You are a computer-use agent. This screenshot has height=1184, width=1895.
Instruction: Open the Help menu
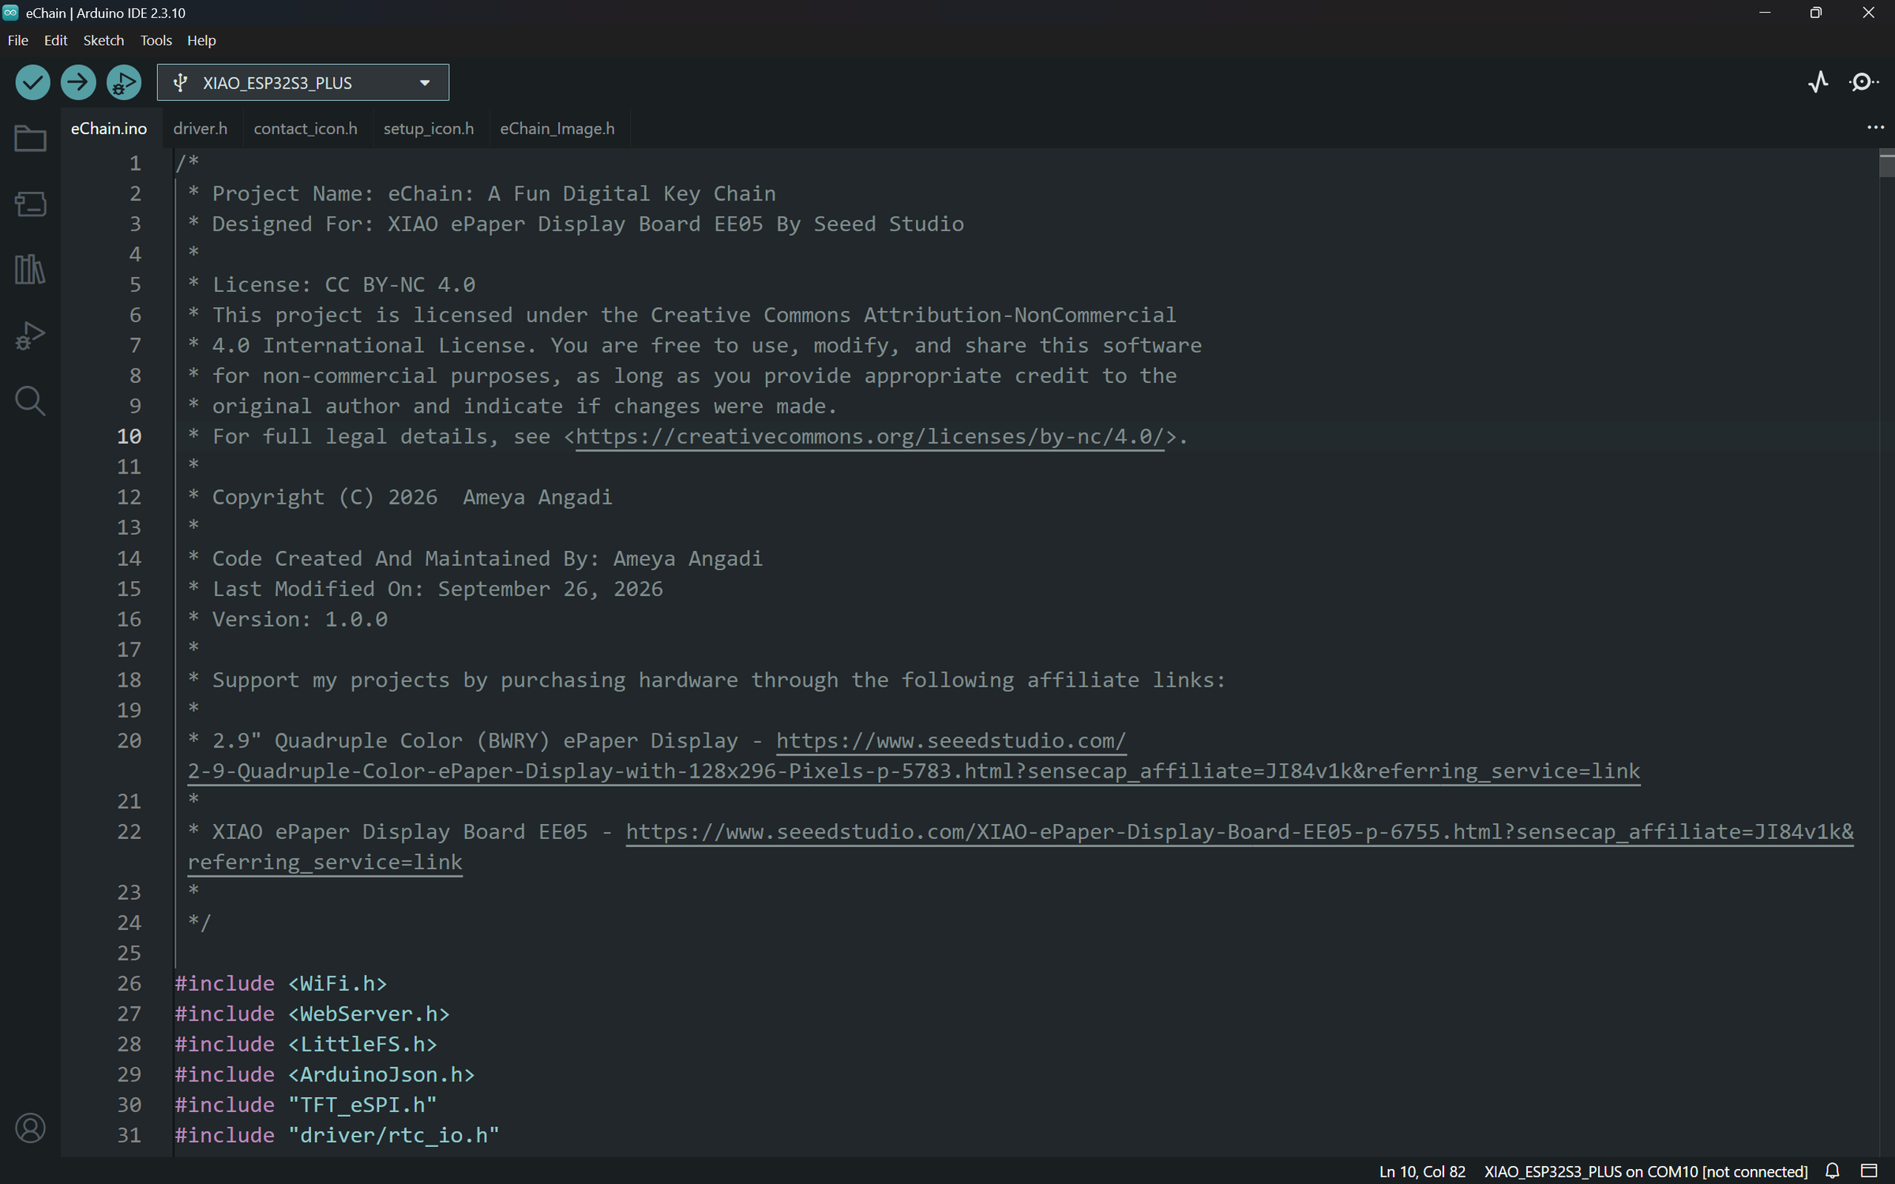pos(201,40)
